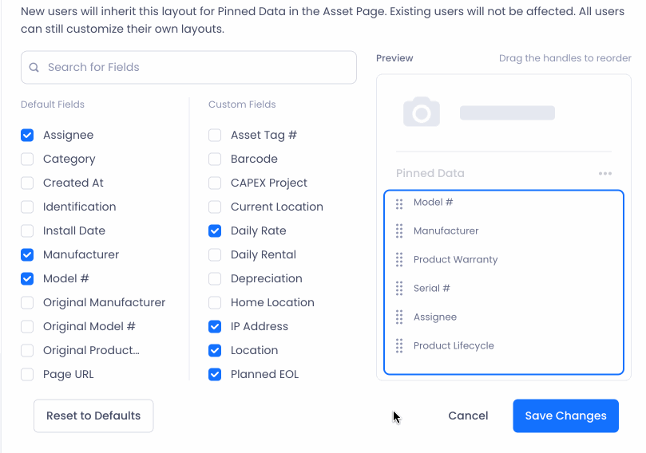Screen dimensions: 646x453
Task: Click the Product Lifecycle drag handle
Action: [398, 346]
